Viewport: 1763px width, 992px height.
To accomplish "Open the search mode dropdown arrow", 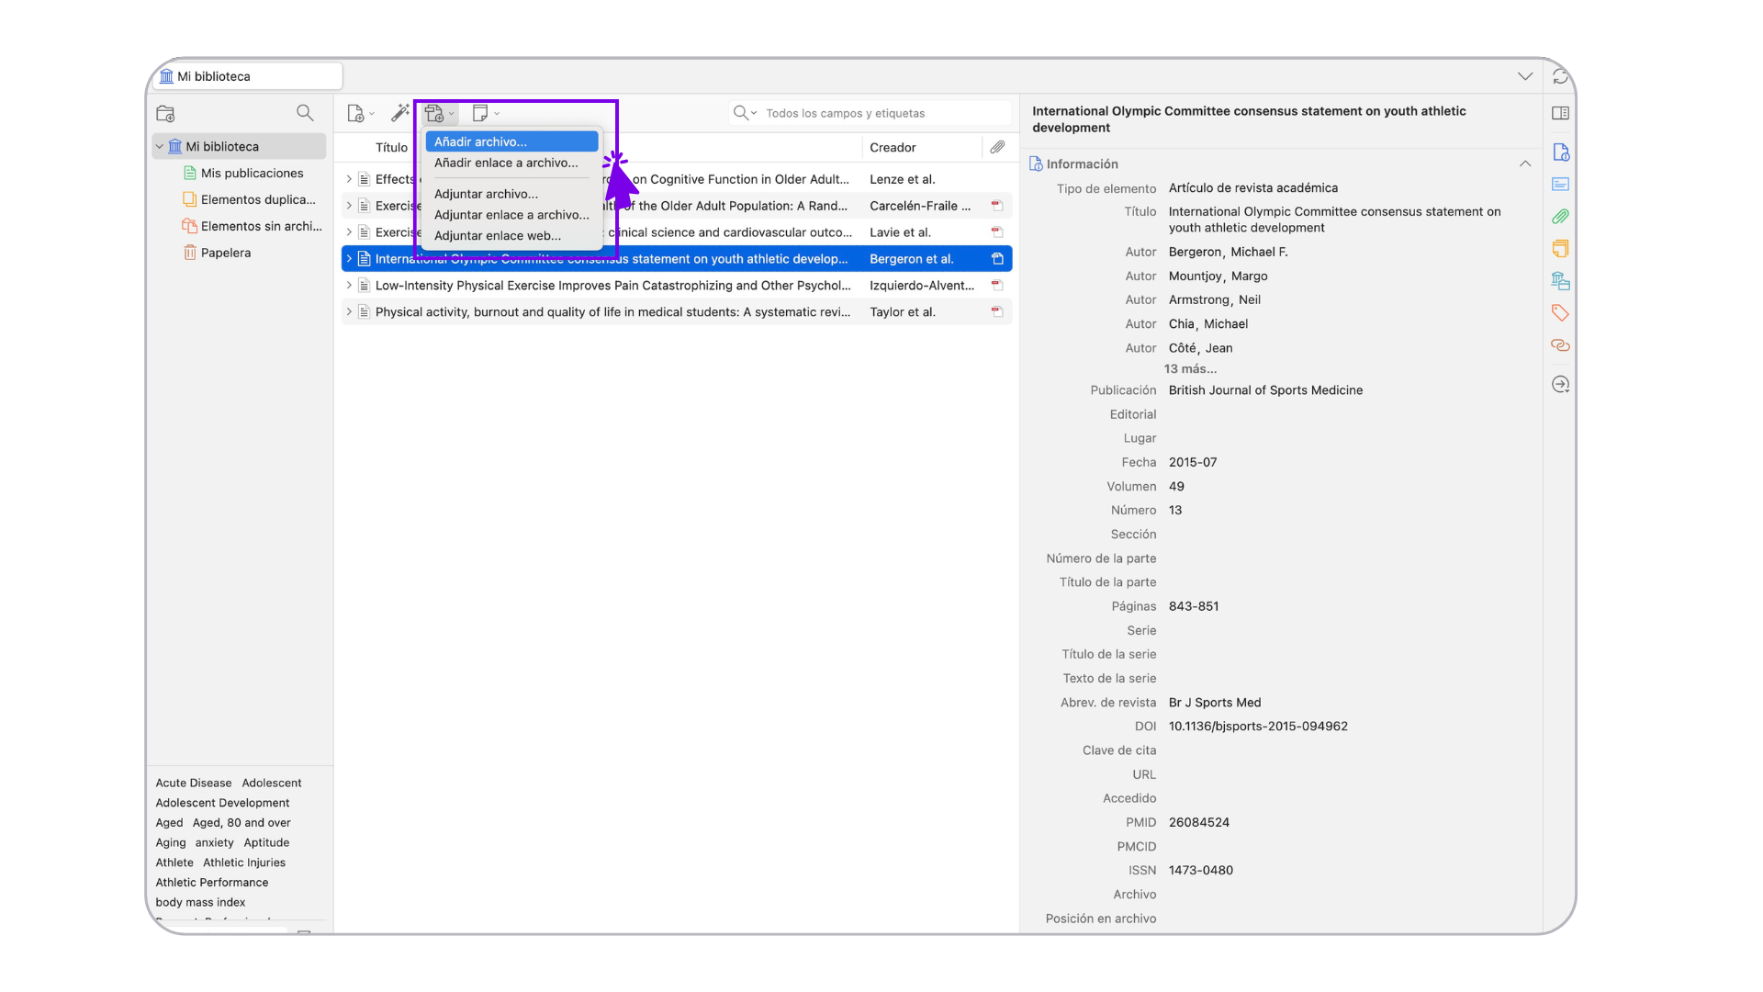I will coord(754,114).
